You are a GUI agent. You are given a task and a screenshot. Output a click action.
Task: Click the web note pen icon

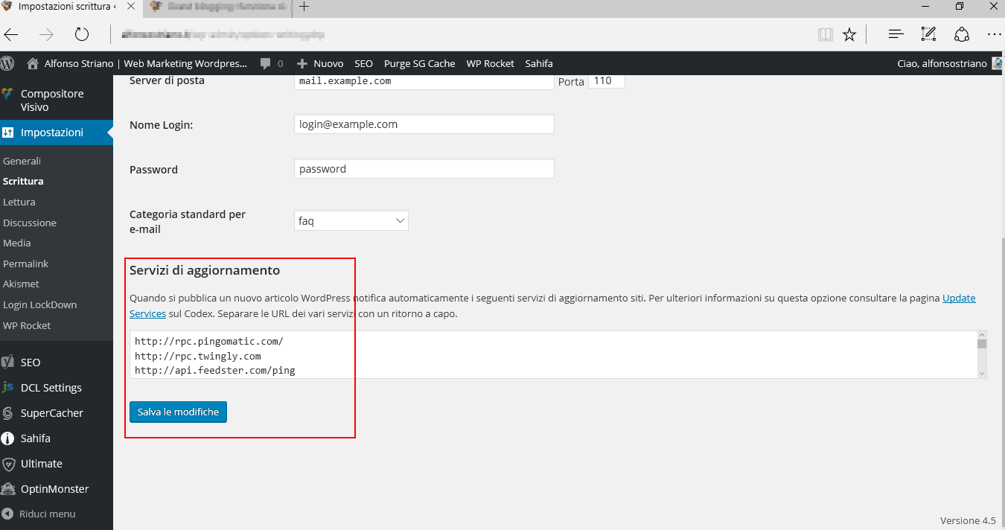pyautogui.click(x=928, y=34)
